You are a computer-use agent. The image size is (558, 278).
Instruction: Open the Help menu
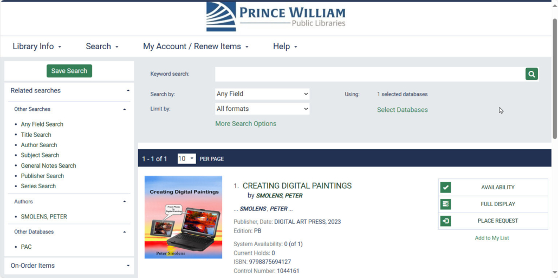point(285,46)
